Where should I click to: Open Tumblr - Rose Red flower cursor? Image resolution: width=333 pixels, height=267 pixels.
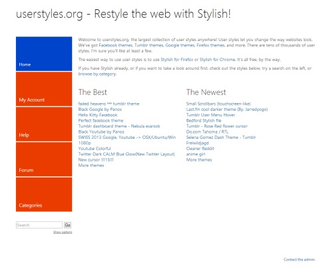(x=216, y=126)
